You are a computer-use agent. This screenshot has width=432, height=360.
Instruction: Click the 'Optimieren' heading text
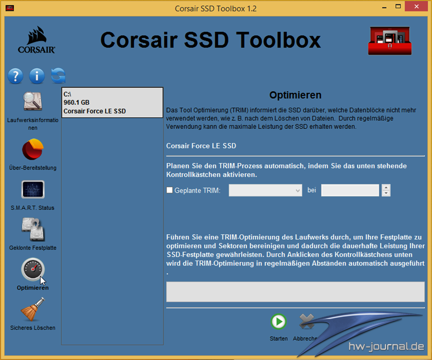point(295,95)
